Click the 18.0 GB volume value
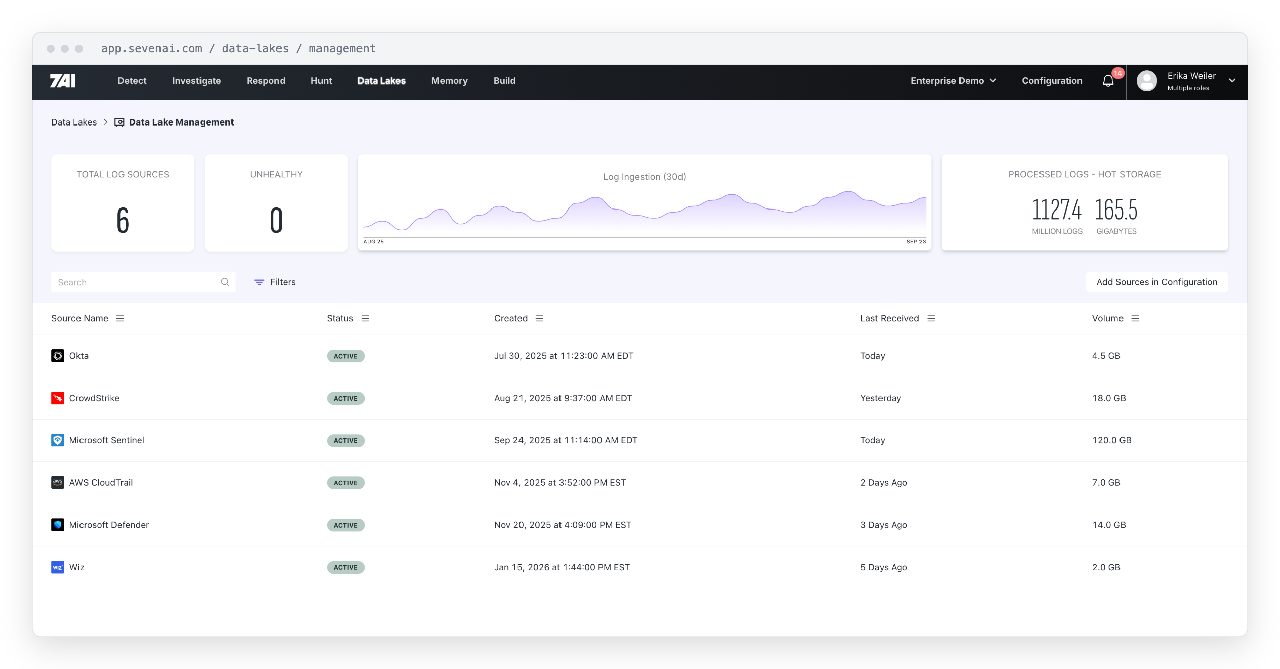Viewport: 1280px width, 669px height. pyautogui.click(x=1109, y=398)
